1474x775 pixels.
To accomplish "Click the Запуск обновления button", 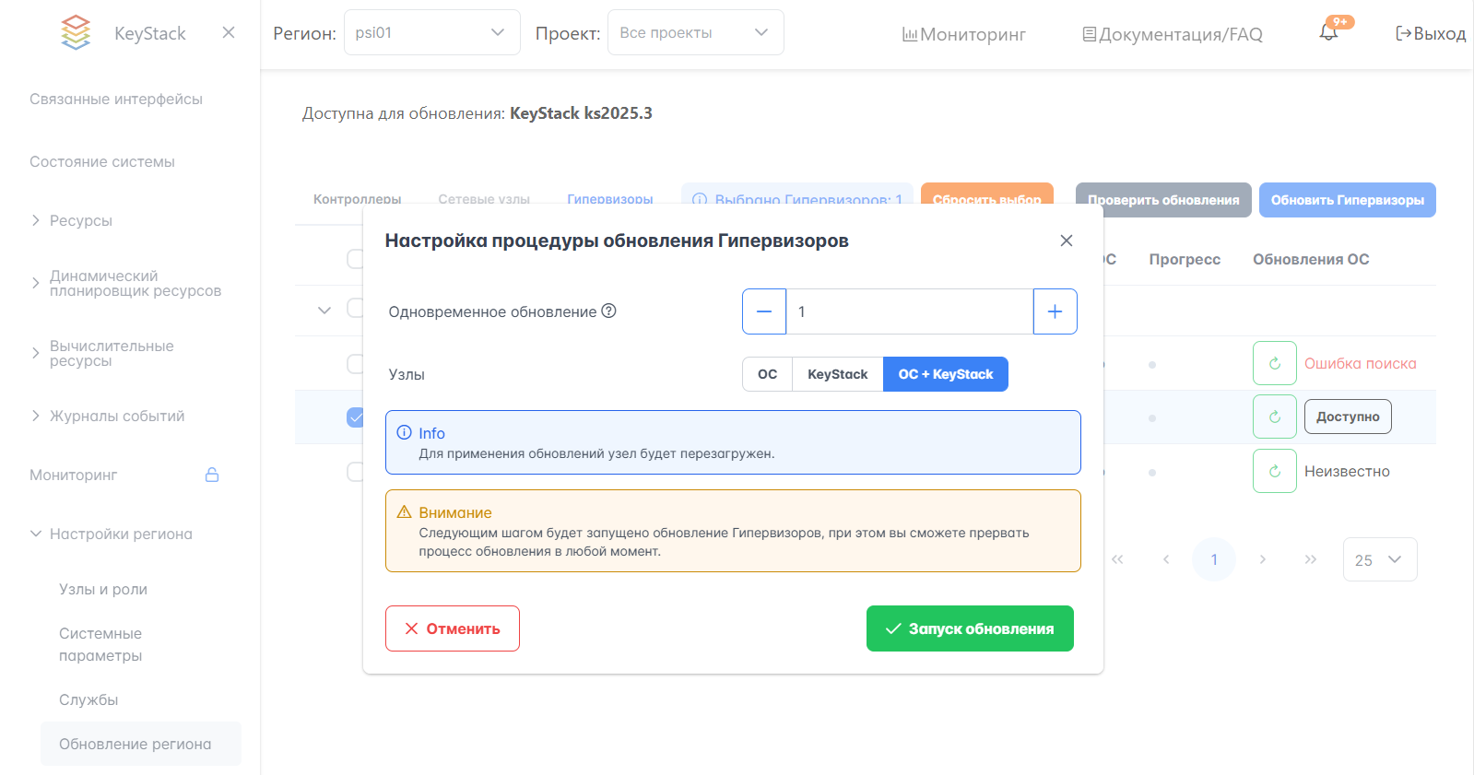I will (970, 628).
